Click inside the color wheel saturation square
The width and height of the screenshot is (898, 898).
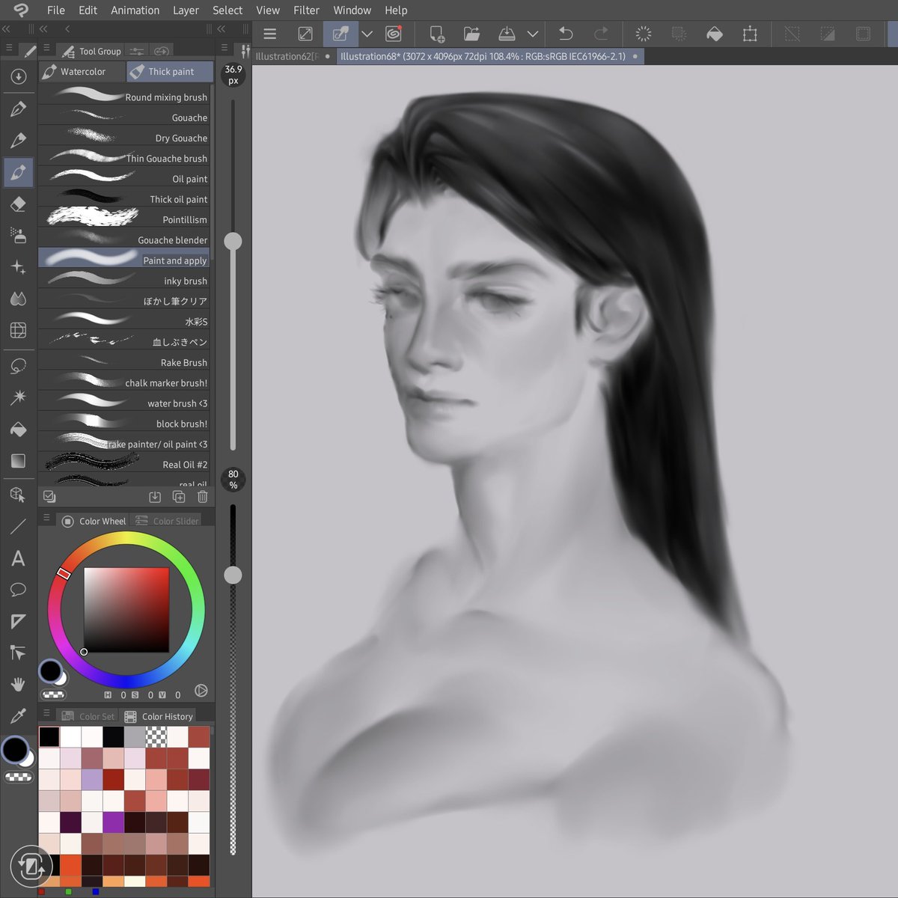click(x=126, y=610)
